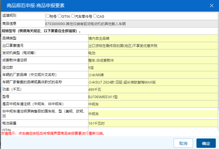Edit the 成套散件 field showing 整车,非成套散件
The width and height of the screenshot is (219, 149).
click(153, 60)
